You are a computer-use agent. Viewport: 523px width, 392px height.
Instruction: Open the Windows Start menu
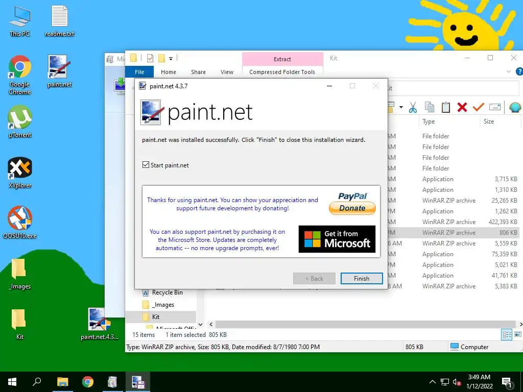click(12, 382)
